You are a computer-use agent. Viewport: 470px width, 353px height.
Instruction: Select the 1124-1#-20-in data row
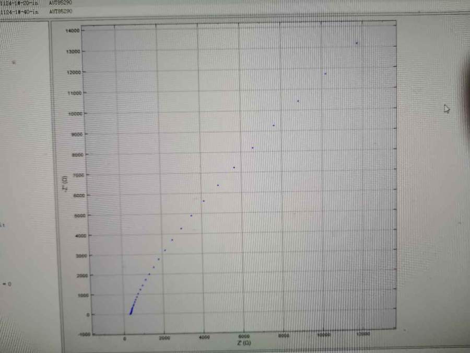(36, 3)
